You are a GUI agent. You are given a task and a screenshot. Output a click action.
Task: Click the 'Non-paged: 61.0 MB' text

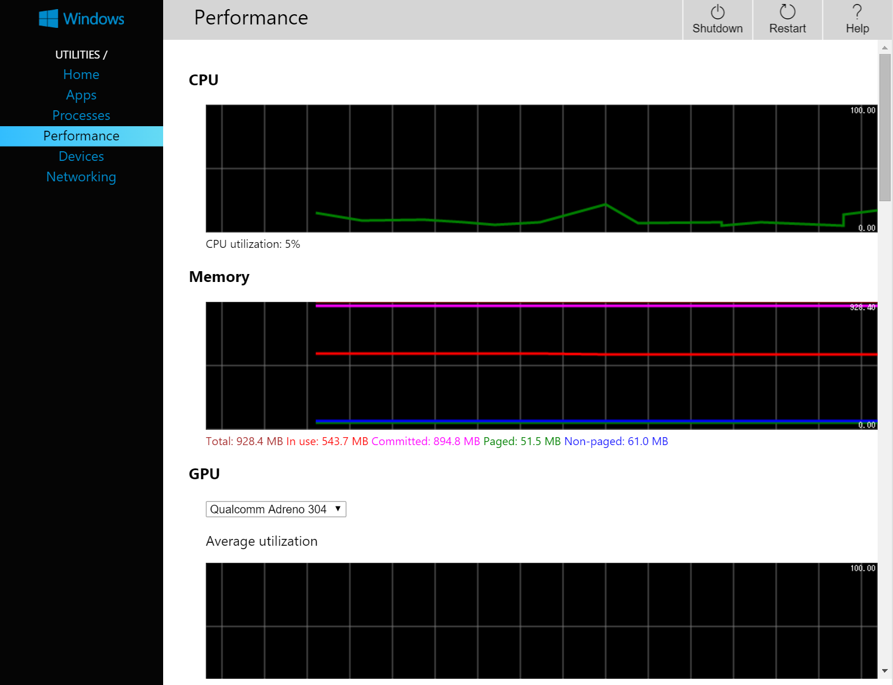pos(616,441)
